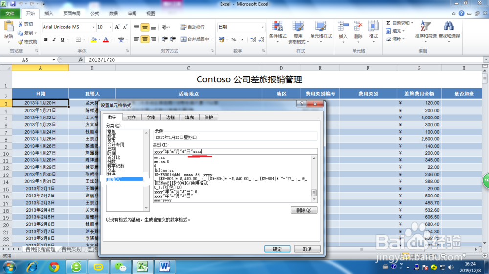Click accounting number format icon
489x274 pixels.
[x=222, y=39]
